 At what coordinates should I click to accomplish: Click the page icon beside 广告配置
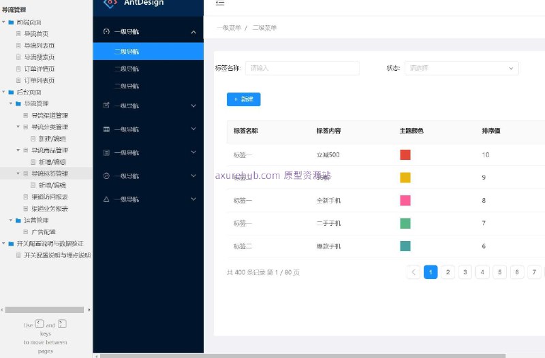click(x=26, y=231)
